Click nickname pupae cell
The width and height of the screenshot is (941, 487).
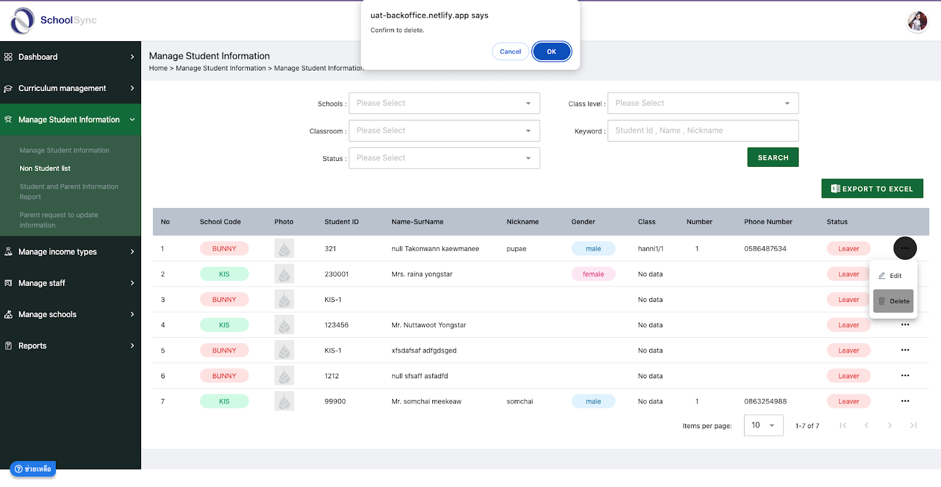pos(516,248)
